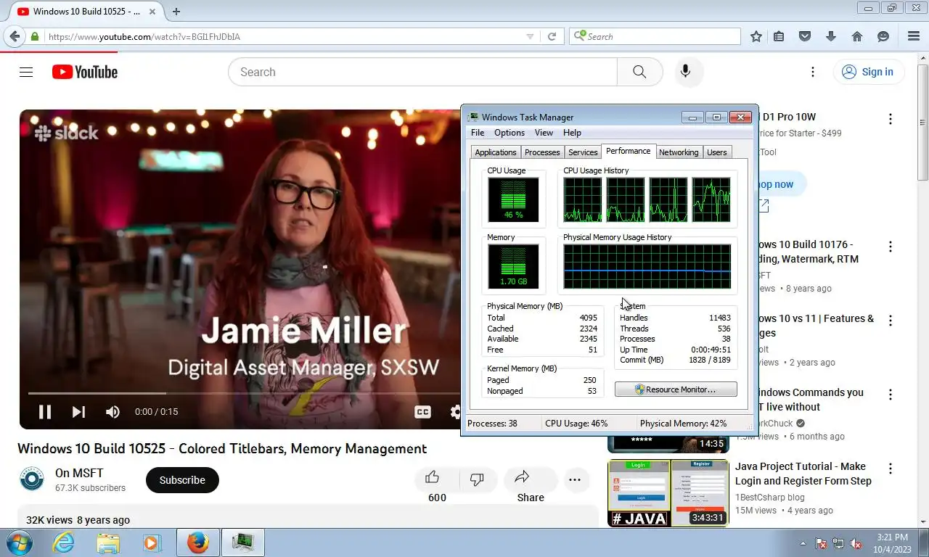The height and width of the screenshot is (557, 929).
Task: Go to Firefox home page icon
Action: click(857, 36)
